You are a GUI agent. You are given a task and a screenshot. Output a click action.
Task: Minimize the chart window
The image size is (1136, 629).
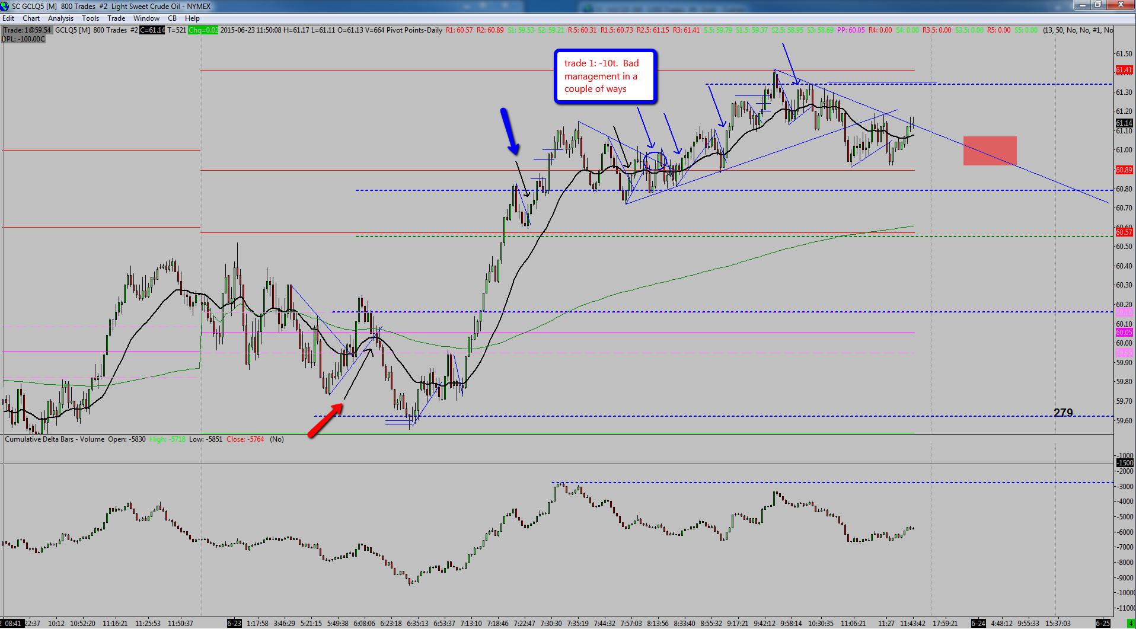point(1083,5)
